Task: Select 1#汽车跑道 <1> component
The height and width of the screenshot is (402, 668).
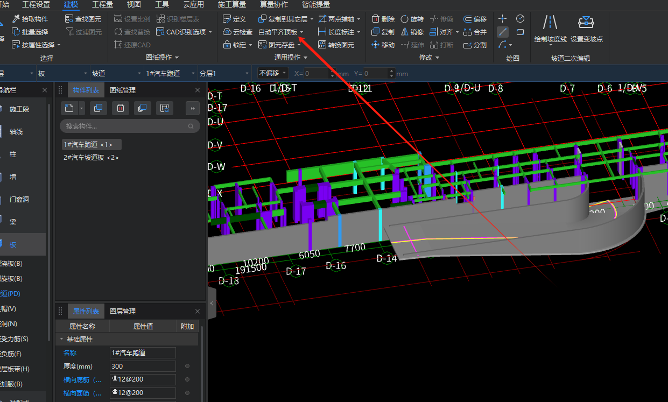Action: coord(92,144)
